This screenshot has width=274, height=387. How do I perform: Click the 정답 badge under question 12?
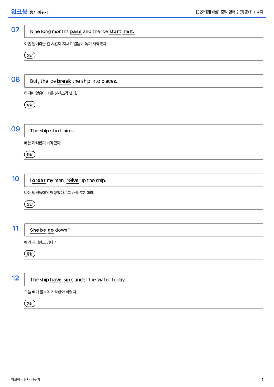[x=30, y=303]
